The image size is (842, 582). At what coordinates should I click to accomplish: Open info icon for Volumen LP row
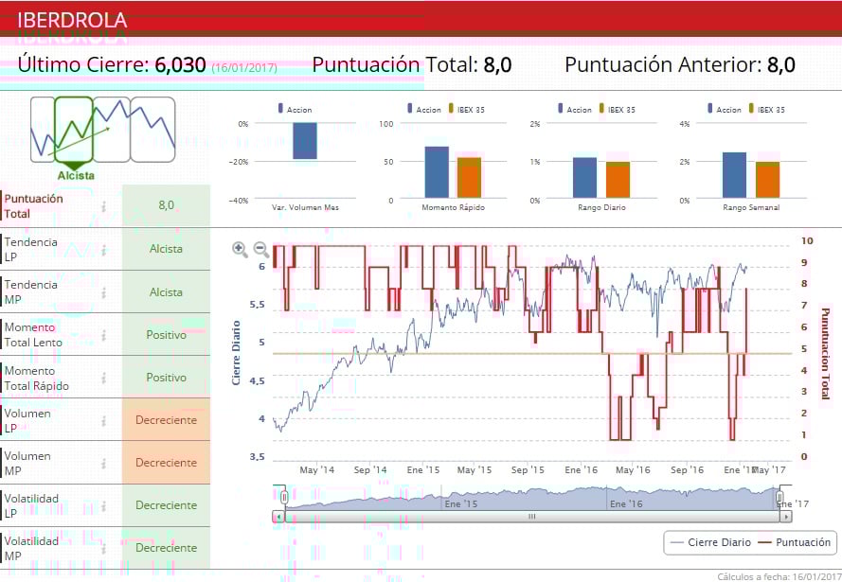click(x=103, y=421)
